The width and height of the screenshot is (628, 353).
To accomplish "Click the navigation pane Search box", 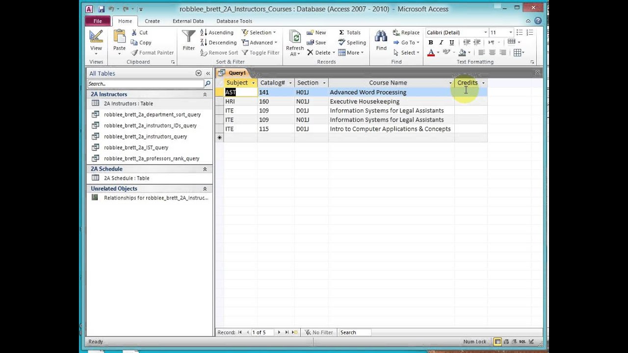I will 146,84.
